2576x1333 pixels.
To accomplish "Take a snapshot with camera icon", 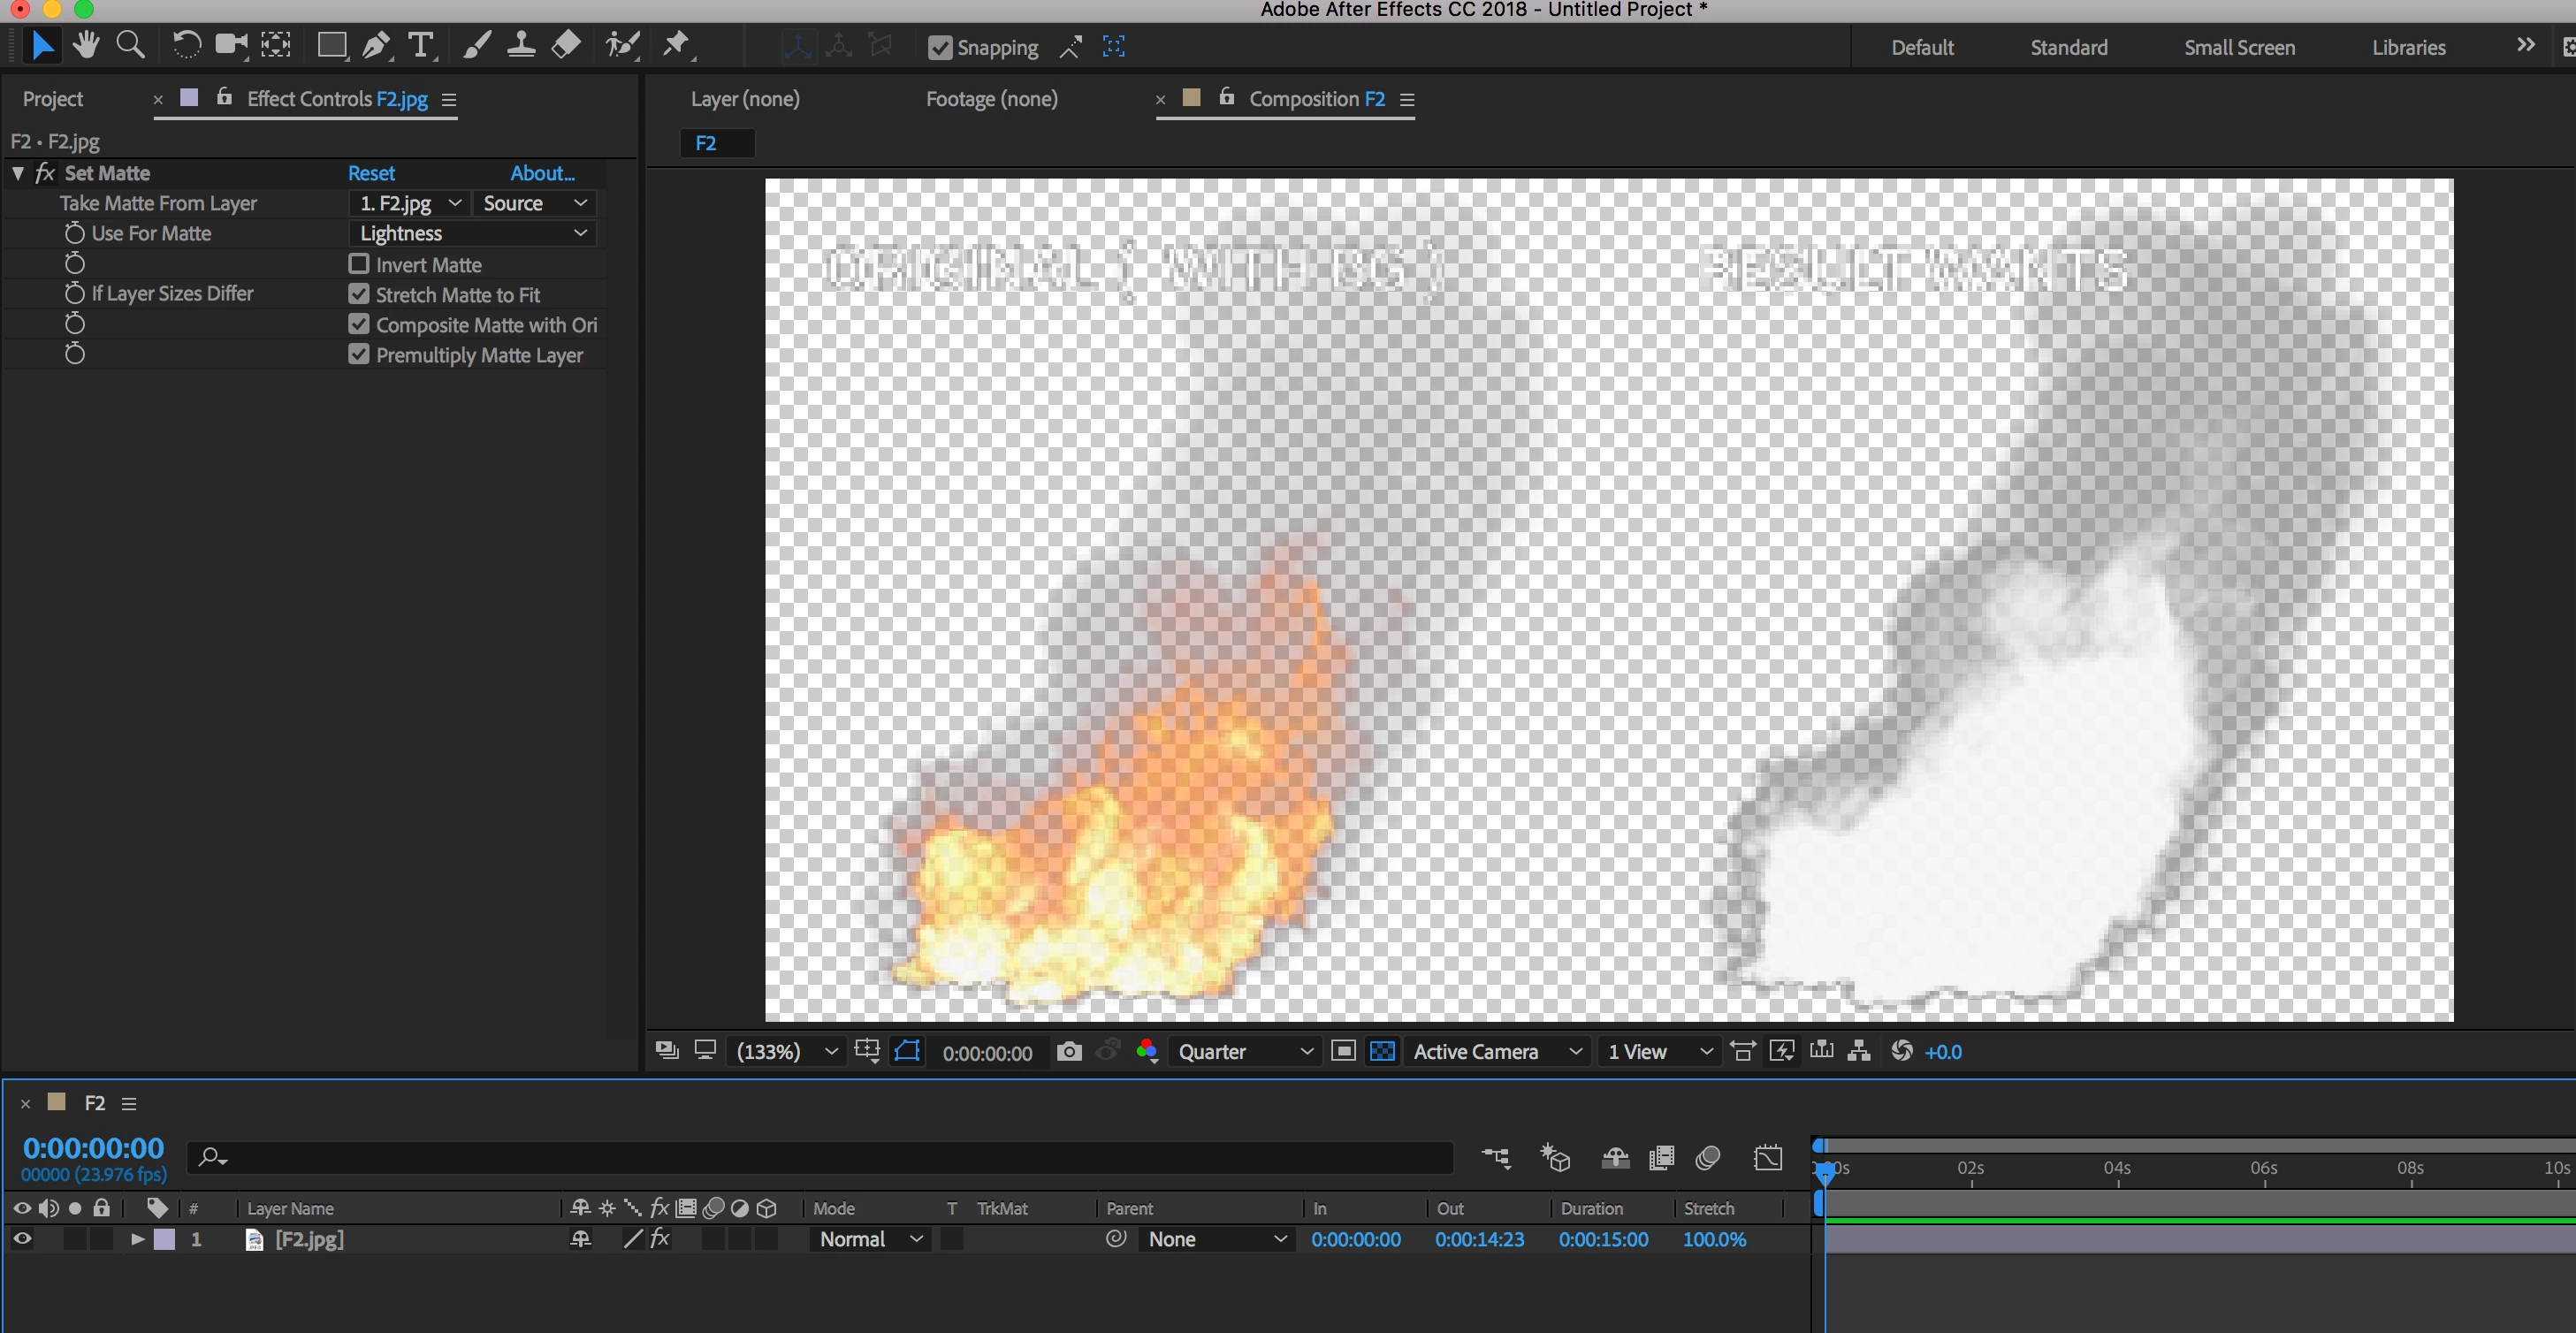I will click(1069, 1051).
